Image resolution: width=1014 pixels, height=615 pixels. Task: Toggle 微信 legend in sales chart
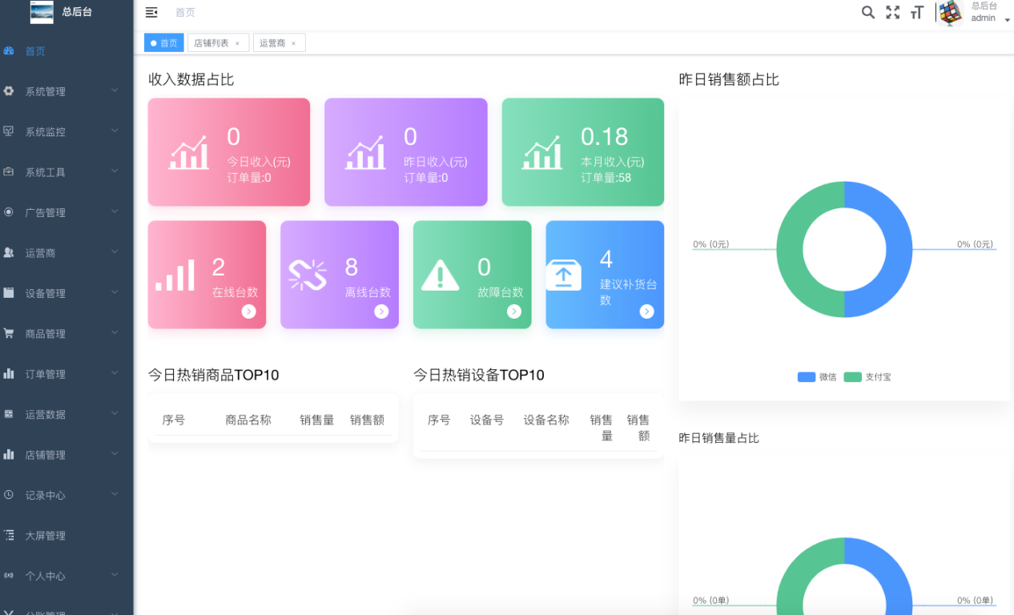click(817, 376)
